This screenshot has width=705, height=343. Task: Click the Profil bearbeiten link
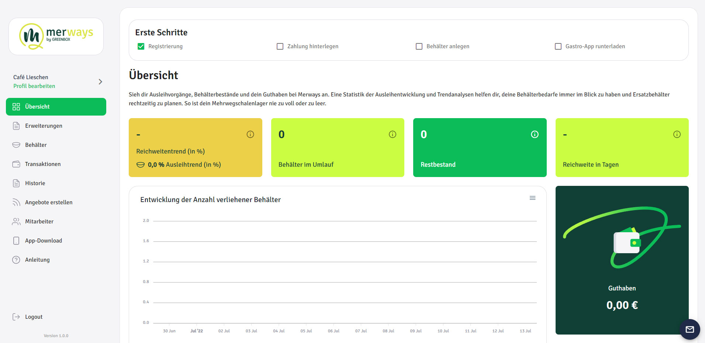tap(34, 86)
